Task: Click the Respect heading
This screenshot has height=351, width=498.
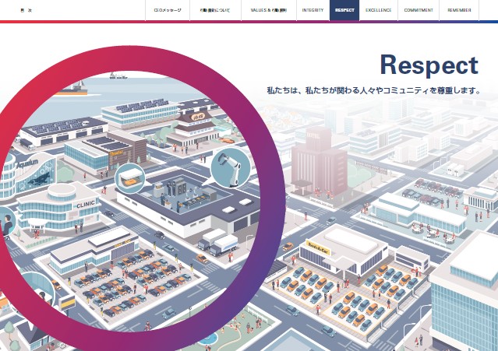Action: [x=428, y=65]
